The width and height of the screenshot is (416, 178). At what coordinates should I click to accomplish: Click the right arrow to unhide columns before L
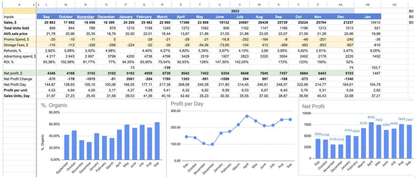pos(39,5)
